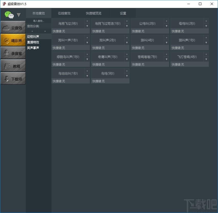The height and width of the screenshot is (213, 218).
Task: Switch to the 在线音效 tab
Action: (64, 13)
